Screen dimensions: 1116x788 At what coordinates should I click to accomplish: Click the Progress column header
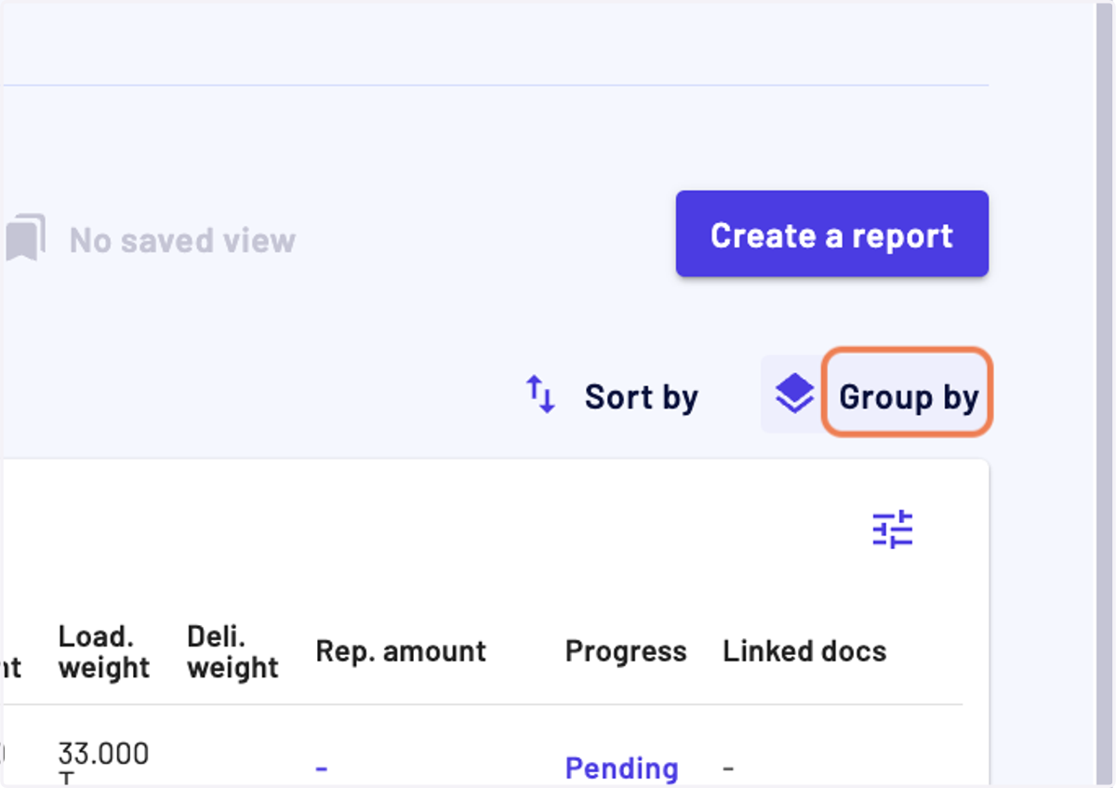point(626,651)
